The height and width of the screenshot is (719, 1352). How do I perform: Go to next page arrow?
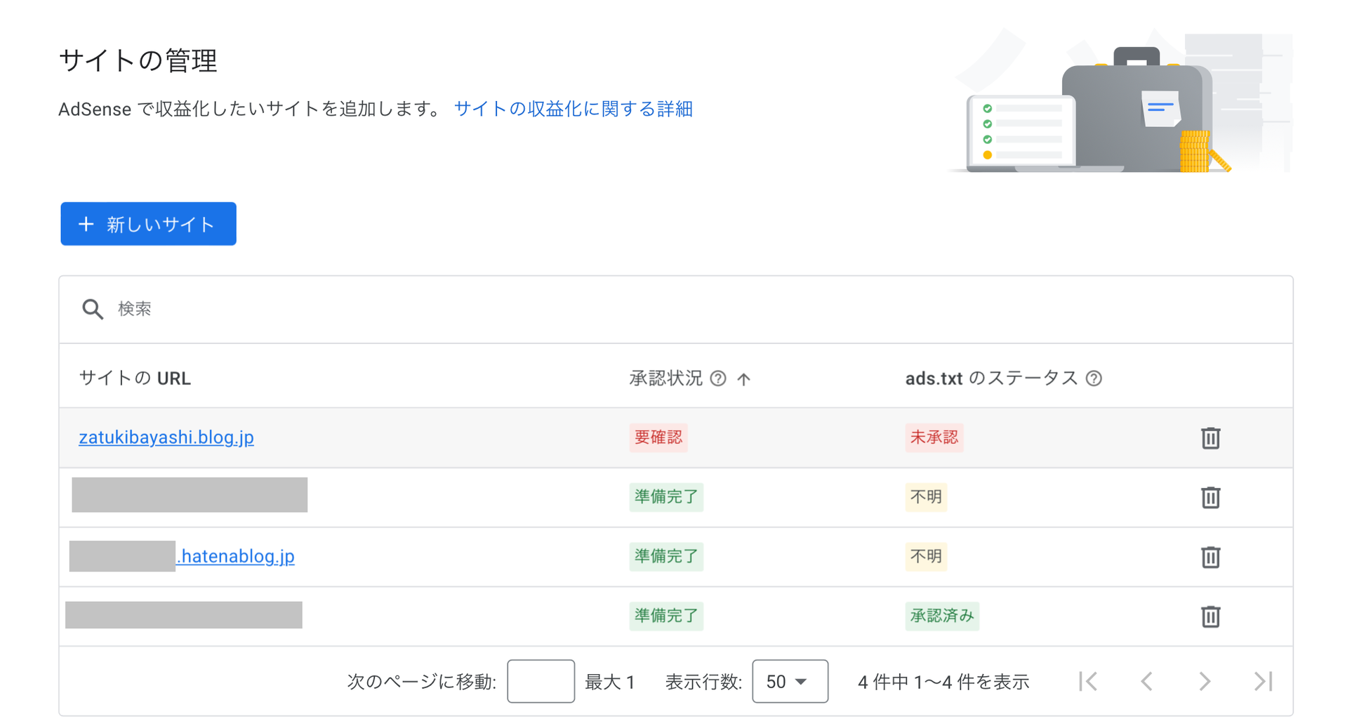(x=1205, y=681)
